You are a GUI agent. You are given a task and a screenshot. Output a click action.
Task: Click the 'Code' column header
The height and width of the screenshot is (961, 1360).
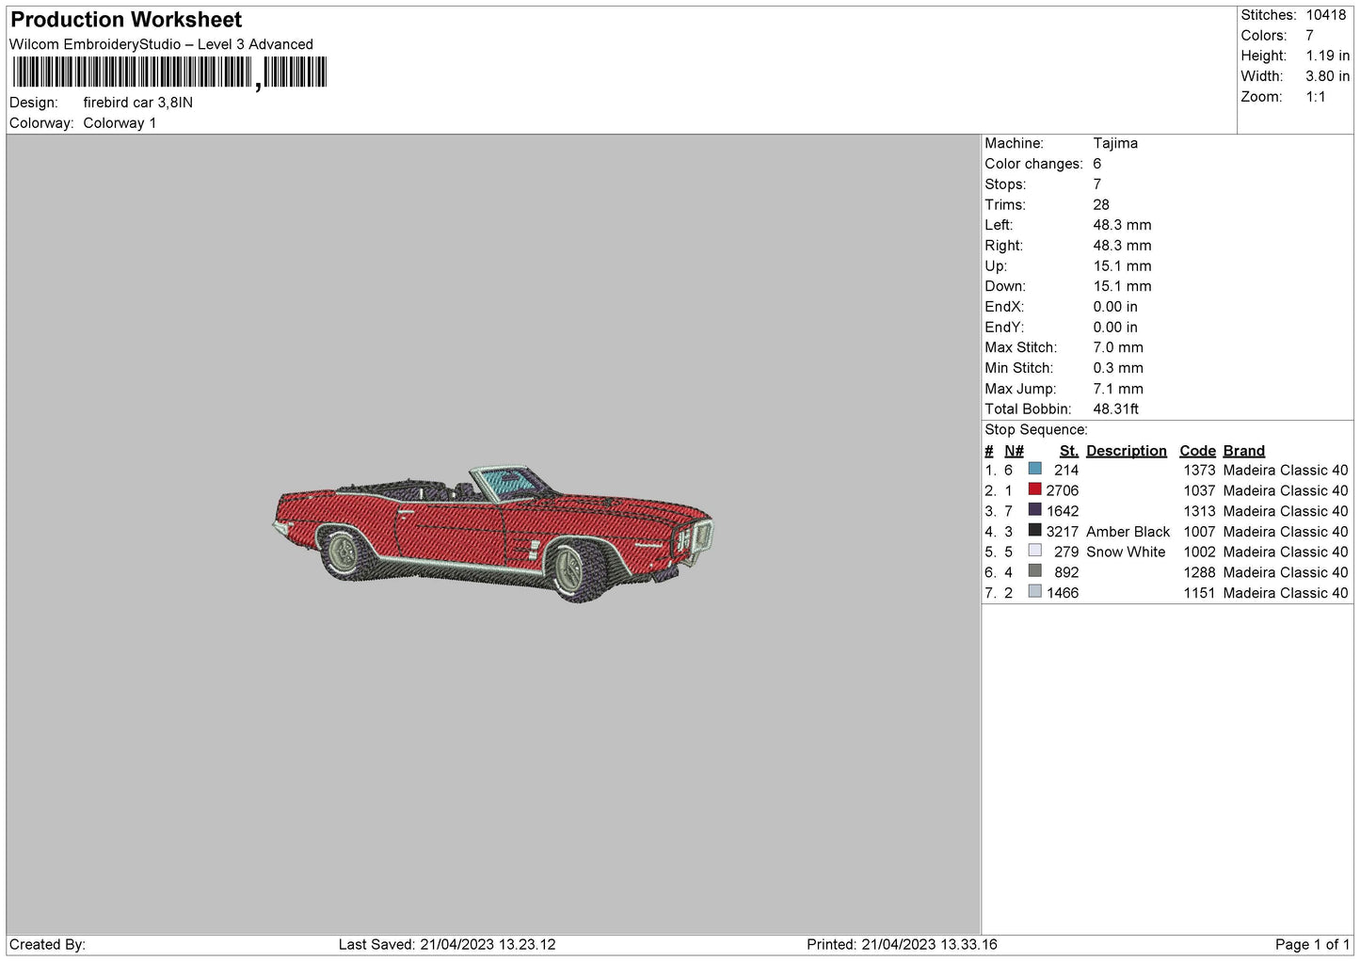point(1197,451)
